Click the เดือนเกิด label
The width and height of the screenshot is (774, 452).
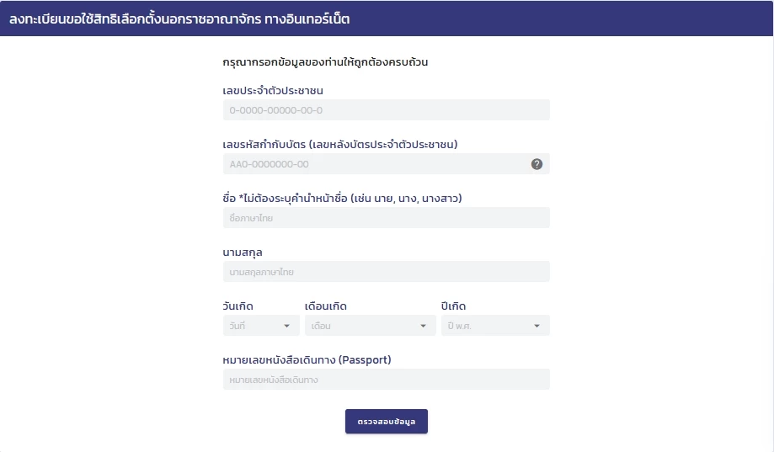click(326, 306)
